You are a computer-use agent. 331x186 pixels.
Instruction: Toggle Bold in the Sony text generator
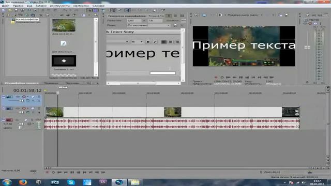[148, 42]
